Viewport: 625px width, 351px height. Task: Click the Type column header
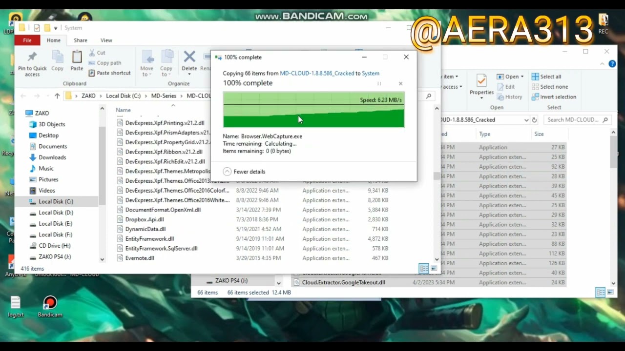click(x=485, y=134)
